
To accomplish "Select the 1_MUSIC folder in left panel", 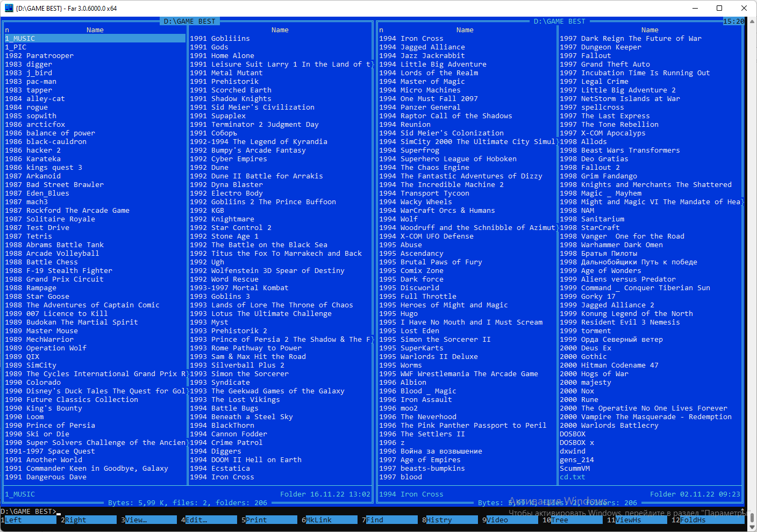I will (x=95, y=38).
